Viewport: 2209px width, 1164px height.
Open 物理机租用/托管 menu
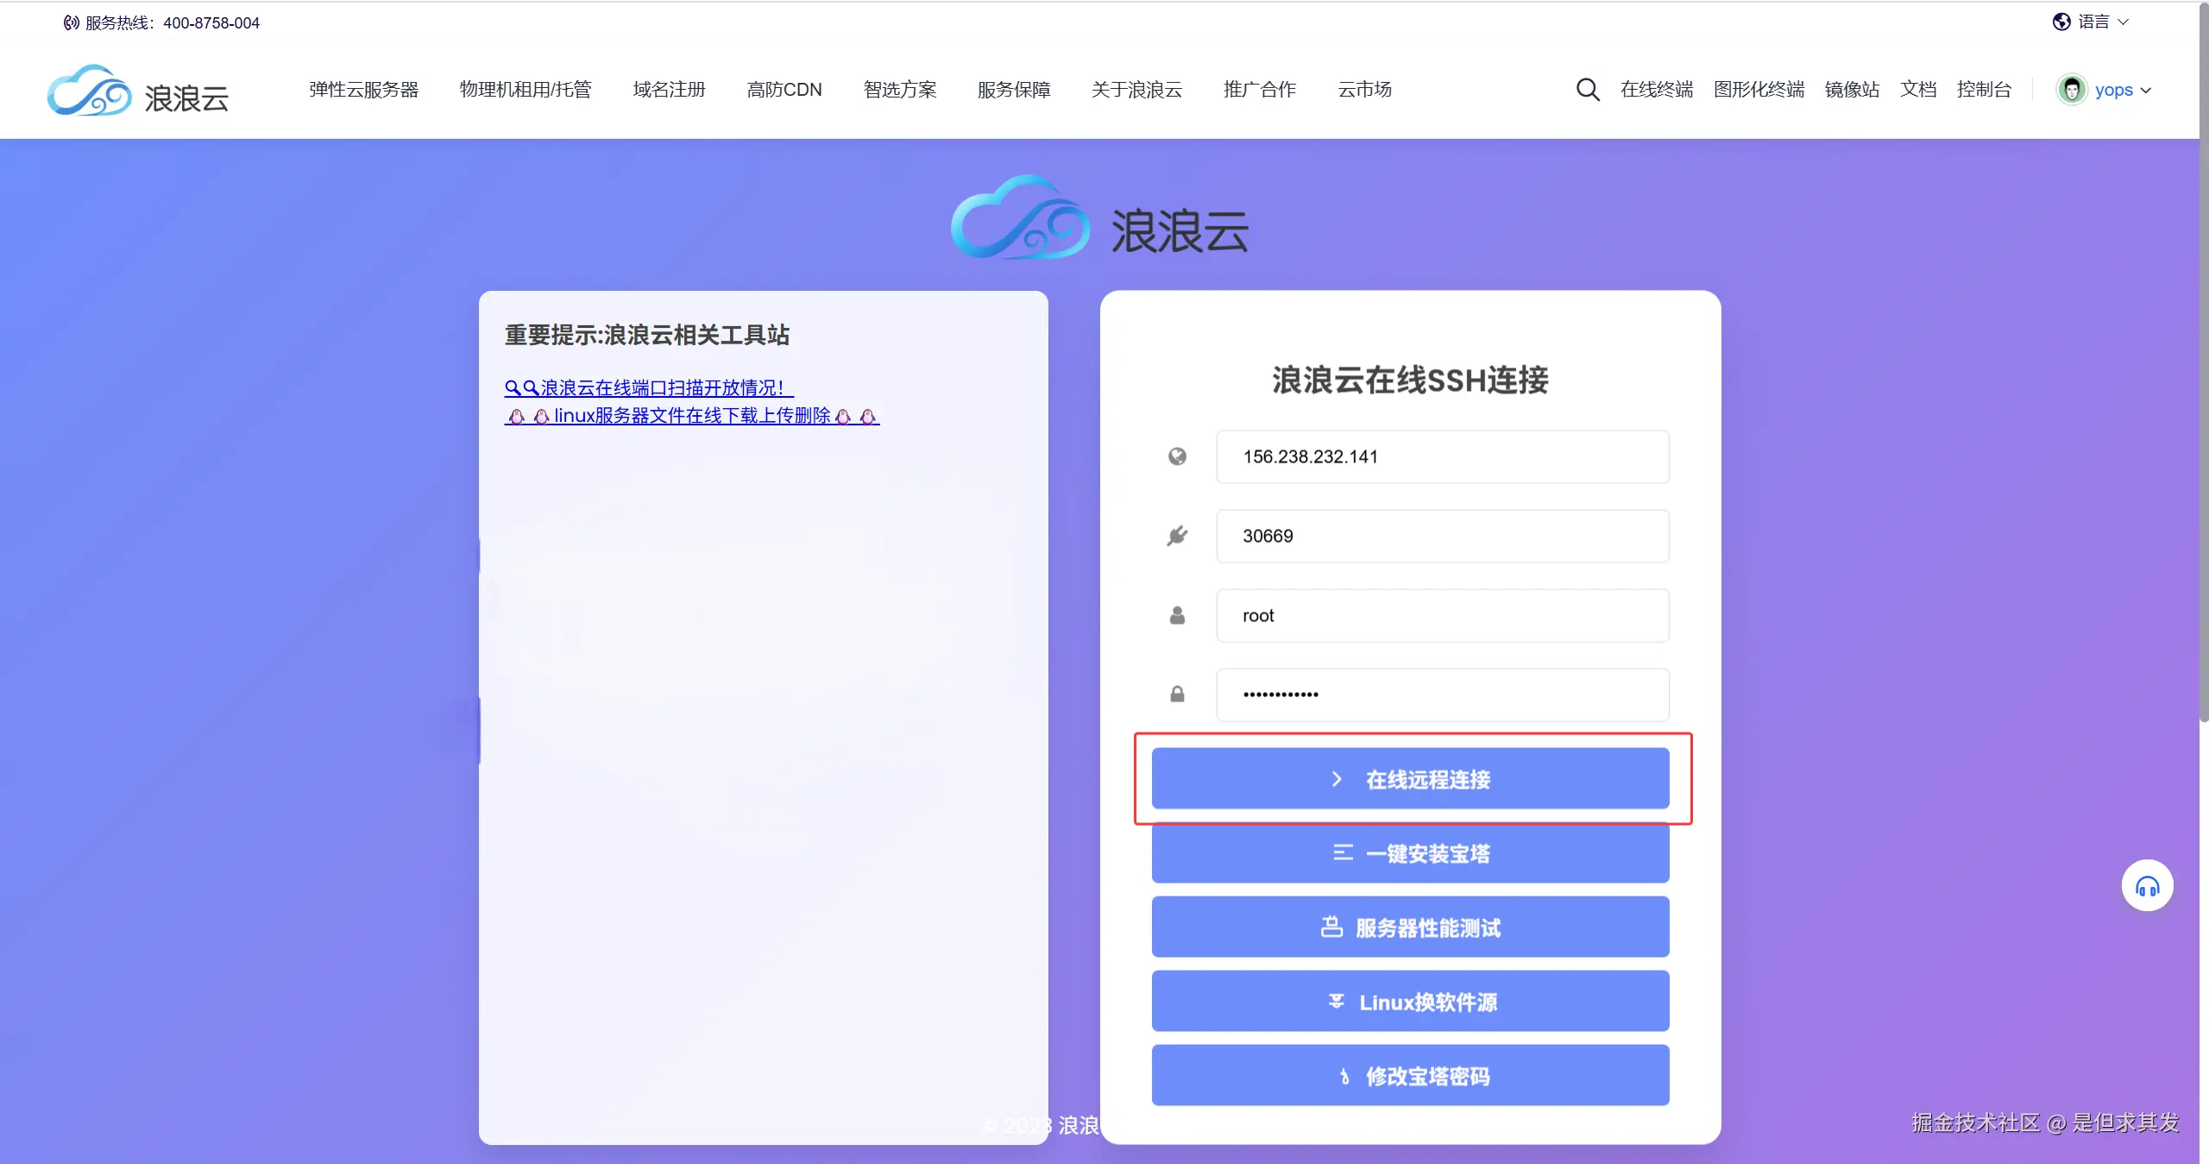pyautogui.click(x=526, y=90)
